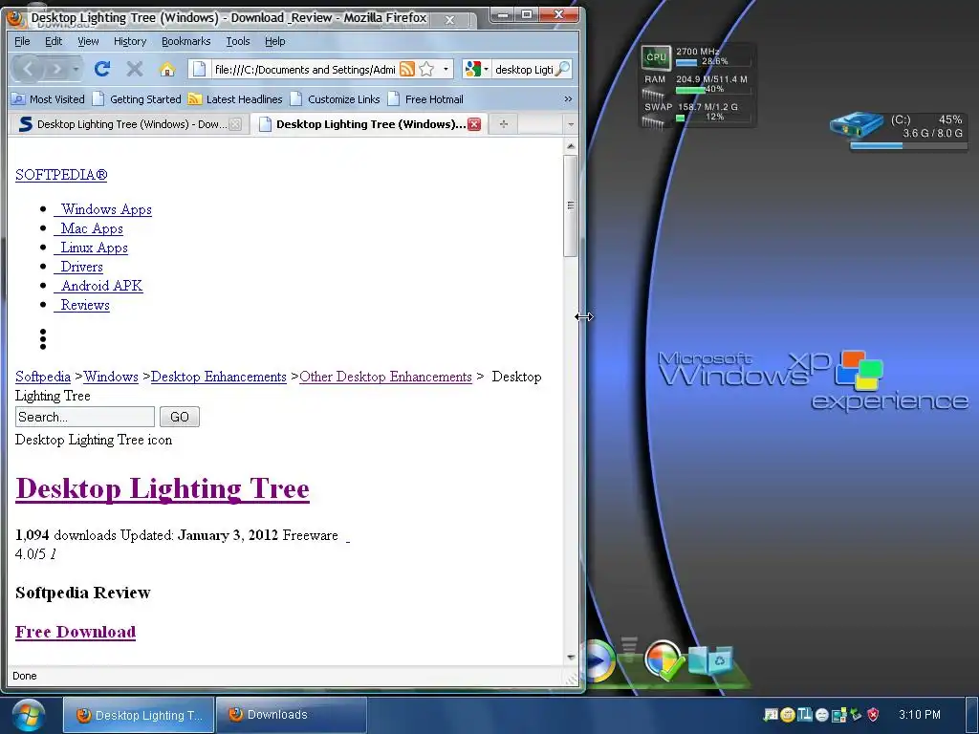Click the file:///C:/ address field
979x734 pixels.
305,69
